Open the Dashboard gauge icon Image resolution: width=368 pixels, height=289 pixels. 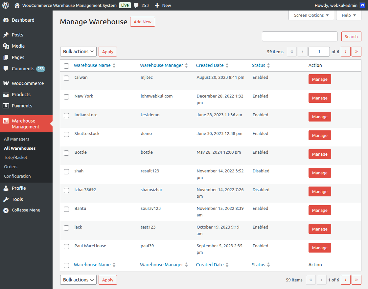pos(6,20)
